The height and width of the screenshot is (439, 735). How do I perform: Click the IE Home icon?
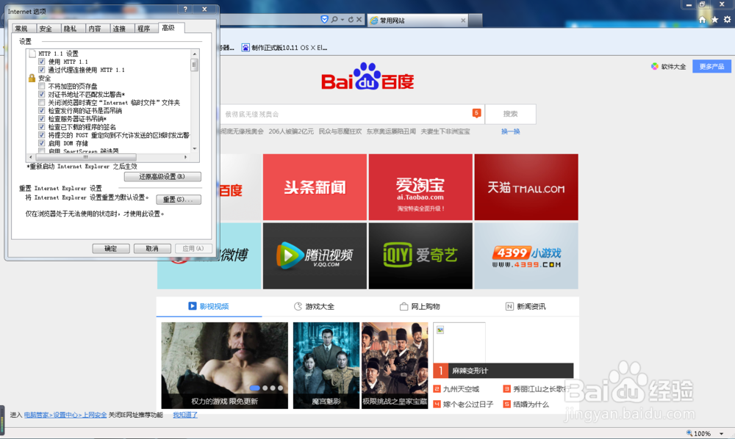click(x=702, y=20)
